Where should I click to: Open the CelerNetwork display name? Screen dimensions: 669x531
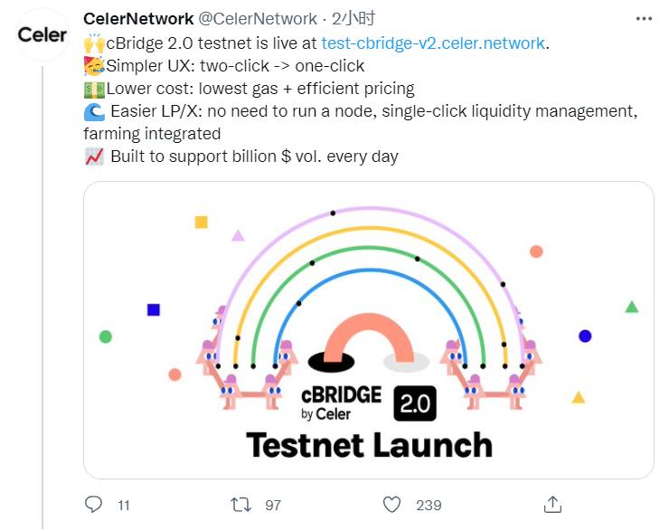point(138,19)
